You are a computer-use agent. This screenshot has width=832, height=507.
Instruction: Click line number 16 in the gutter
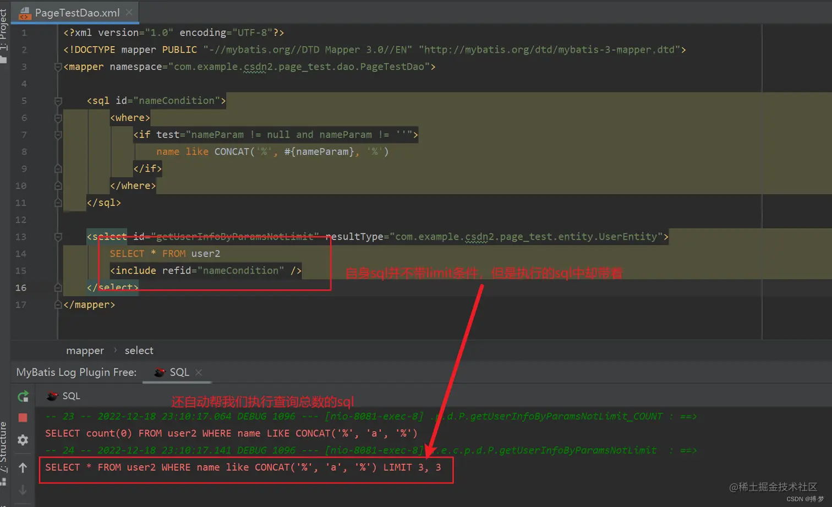[21, 288]
